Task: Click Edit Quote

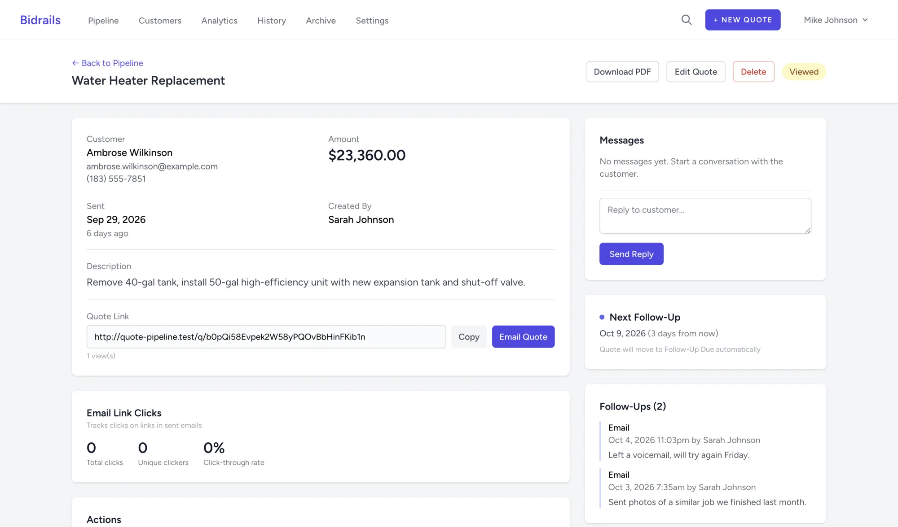Action: coord(696,72)
